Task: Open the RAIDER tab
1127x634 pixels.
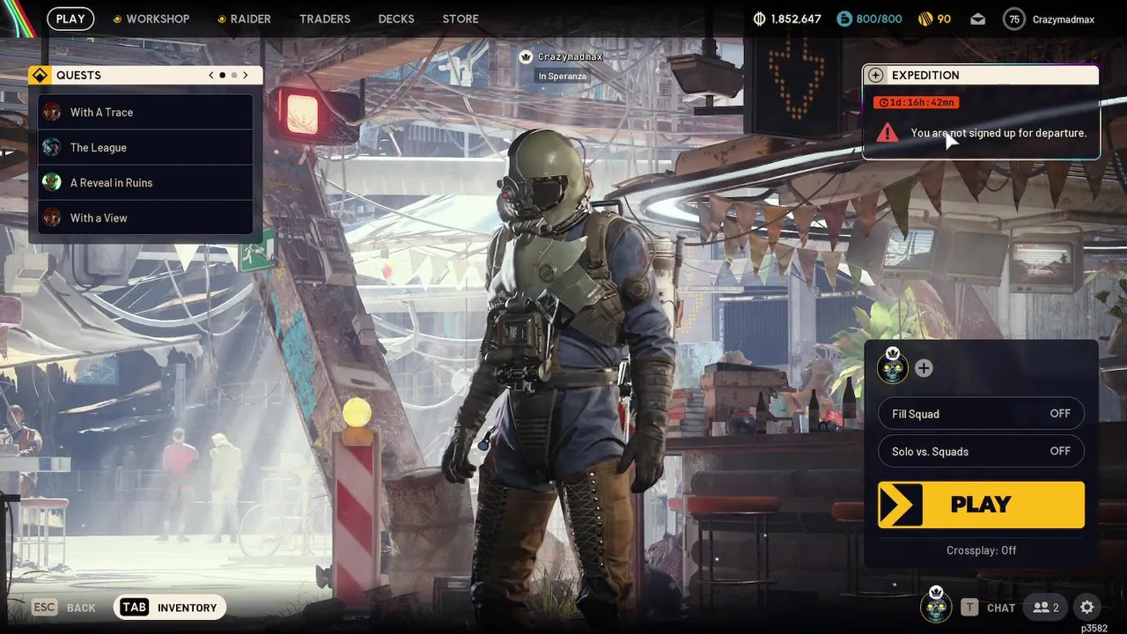Action: [244, 18]
